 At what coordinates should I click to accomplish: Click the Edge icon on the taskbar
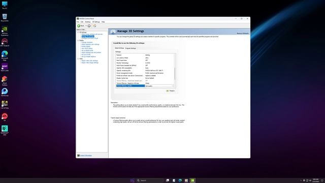click(180, 180)
